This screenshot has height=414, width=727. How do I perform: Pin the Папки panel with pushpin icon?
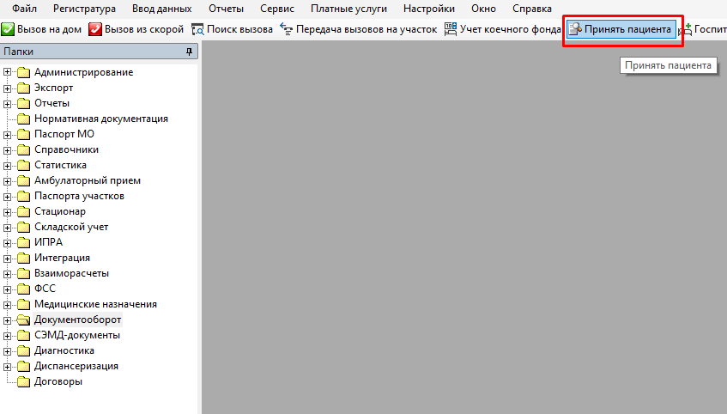[189, 52]
